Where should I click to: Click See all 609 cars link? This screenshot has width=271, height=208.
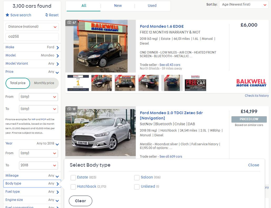(x=171, y=157)
